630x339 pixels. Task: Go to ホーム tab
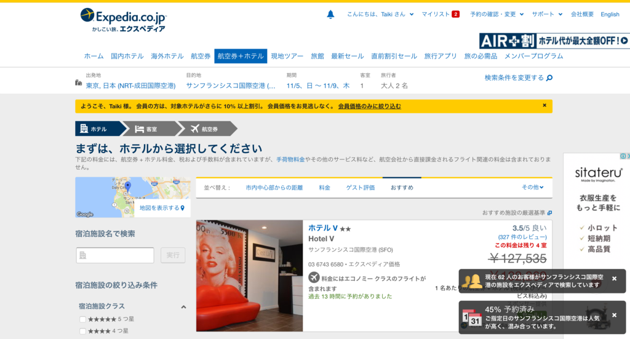pos(94,56)
